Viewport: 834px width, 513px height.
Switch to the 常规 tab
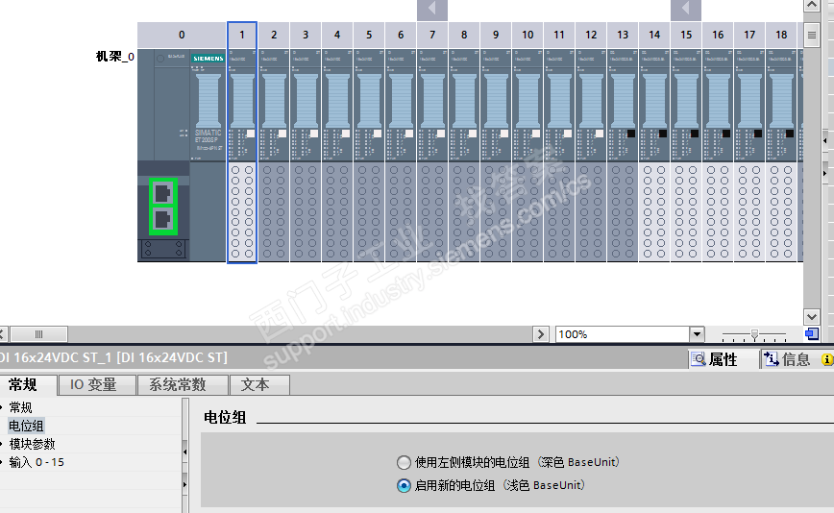click(x=28, y=385)
